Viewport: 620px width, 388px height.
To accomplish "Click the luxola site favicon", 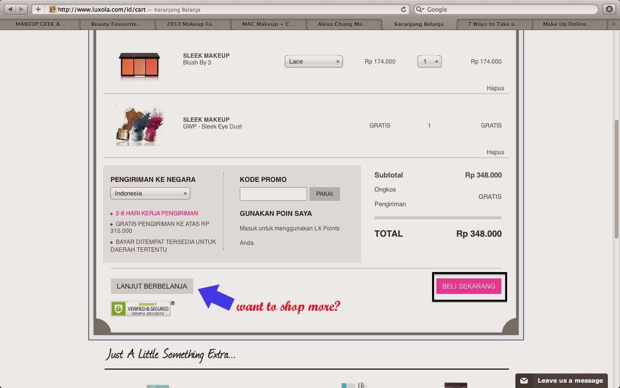I will [x=53, y=9].
